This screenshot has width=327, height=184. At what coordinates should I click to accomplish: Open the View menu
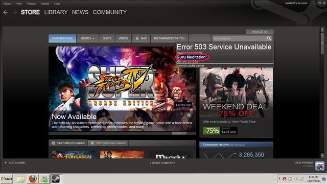19,4
